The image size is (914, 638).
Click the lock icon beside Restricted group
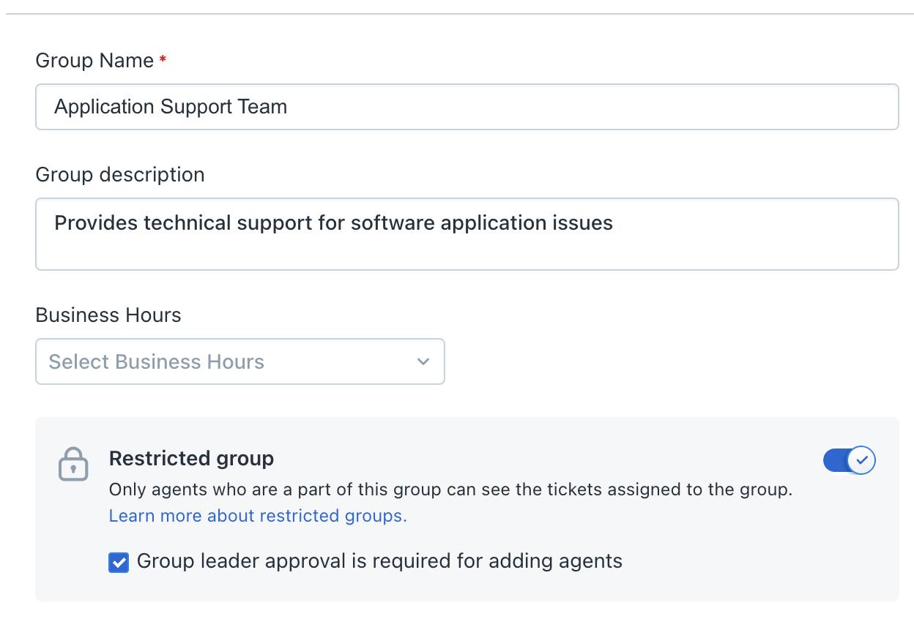(x=73, y=464)
